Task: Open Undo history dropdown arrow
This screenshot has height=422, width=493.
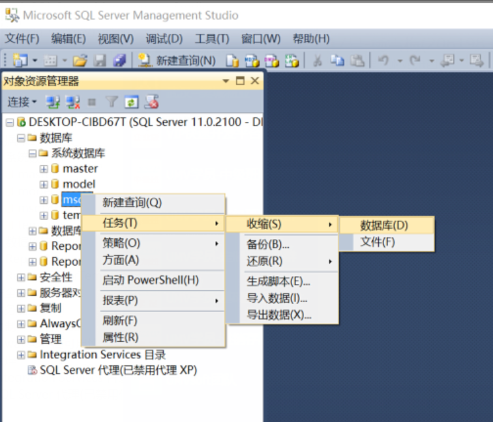Action: (x=400, y=61)
